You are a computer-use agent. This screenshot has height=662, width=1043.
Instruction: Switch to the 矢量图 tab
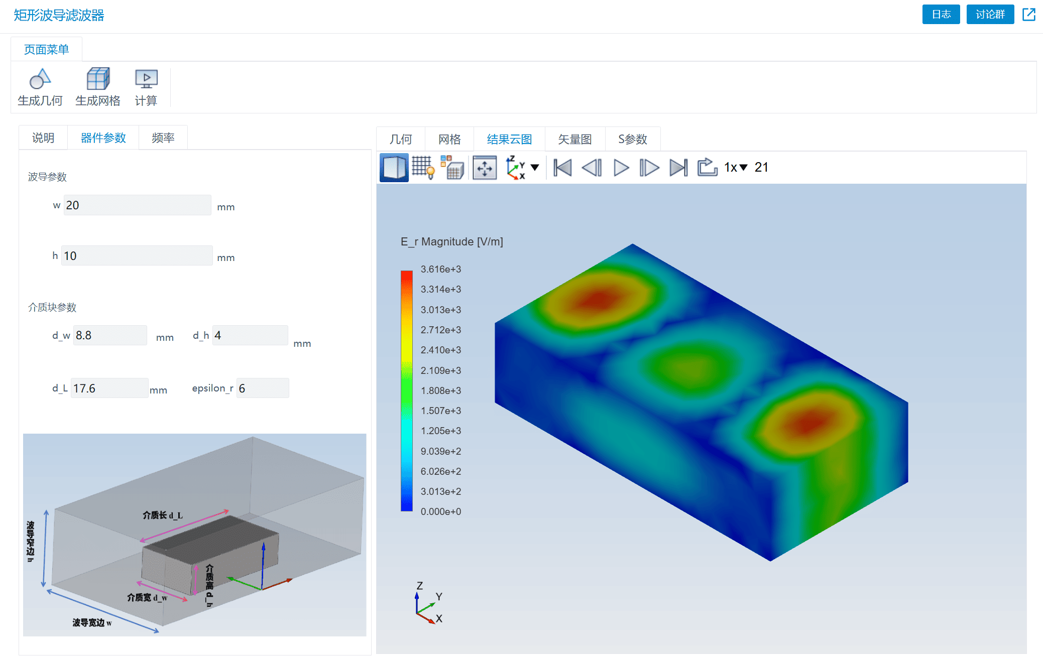point(575,138)
